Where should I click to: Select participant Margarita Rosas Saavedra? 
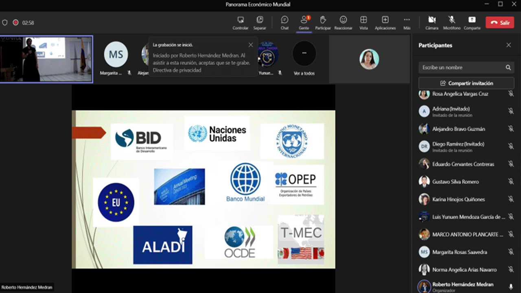pyautogui.click(x=466, y=252)
